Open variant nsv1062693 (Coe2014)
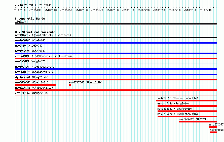224x142 pixels. pos(30,51)
